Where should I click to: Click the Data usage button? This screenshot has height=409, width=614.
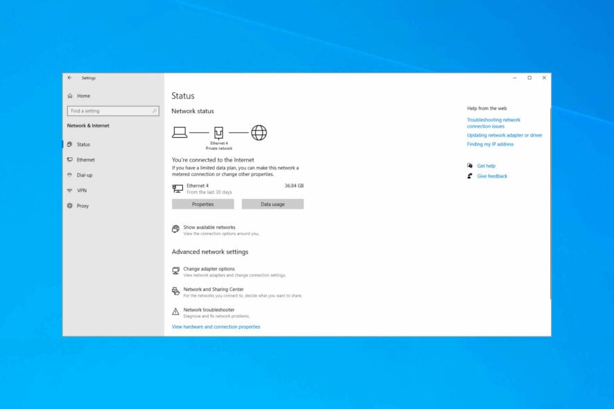pyautogui.click(x=272, y=204)
